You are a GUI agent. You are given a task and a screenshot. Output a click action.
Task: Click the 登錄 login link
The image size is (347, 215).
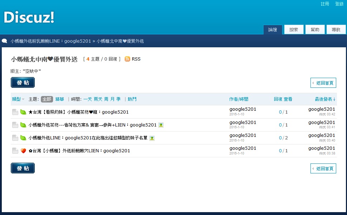(339, 4)
